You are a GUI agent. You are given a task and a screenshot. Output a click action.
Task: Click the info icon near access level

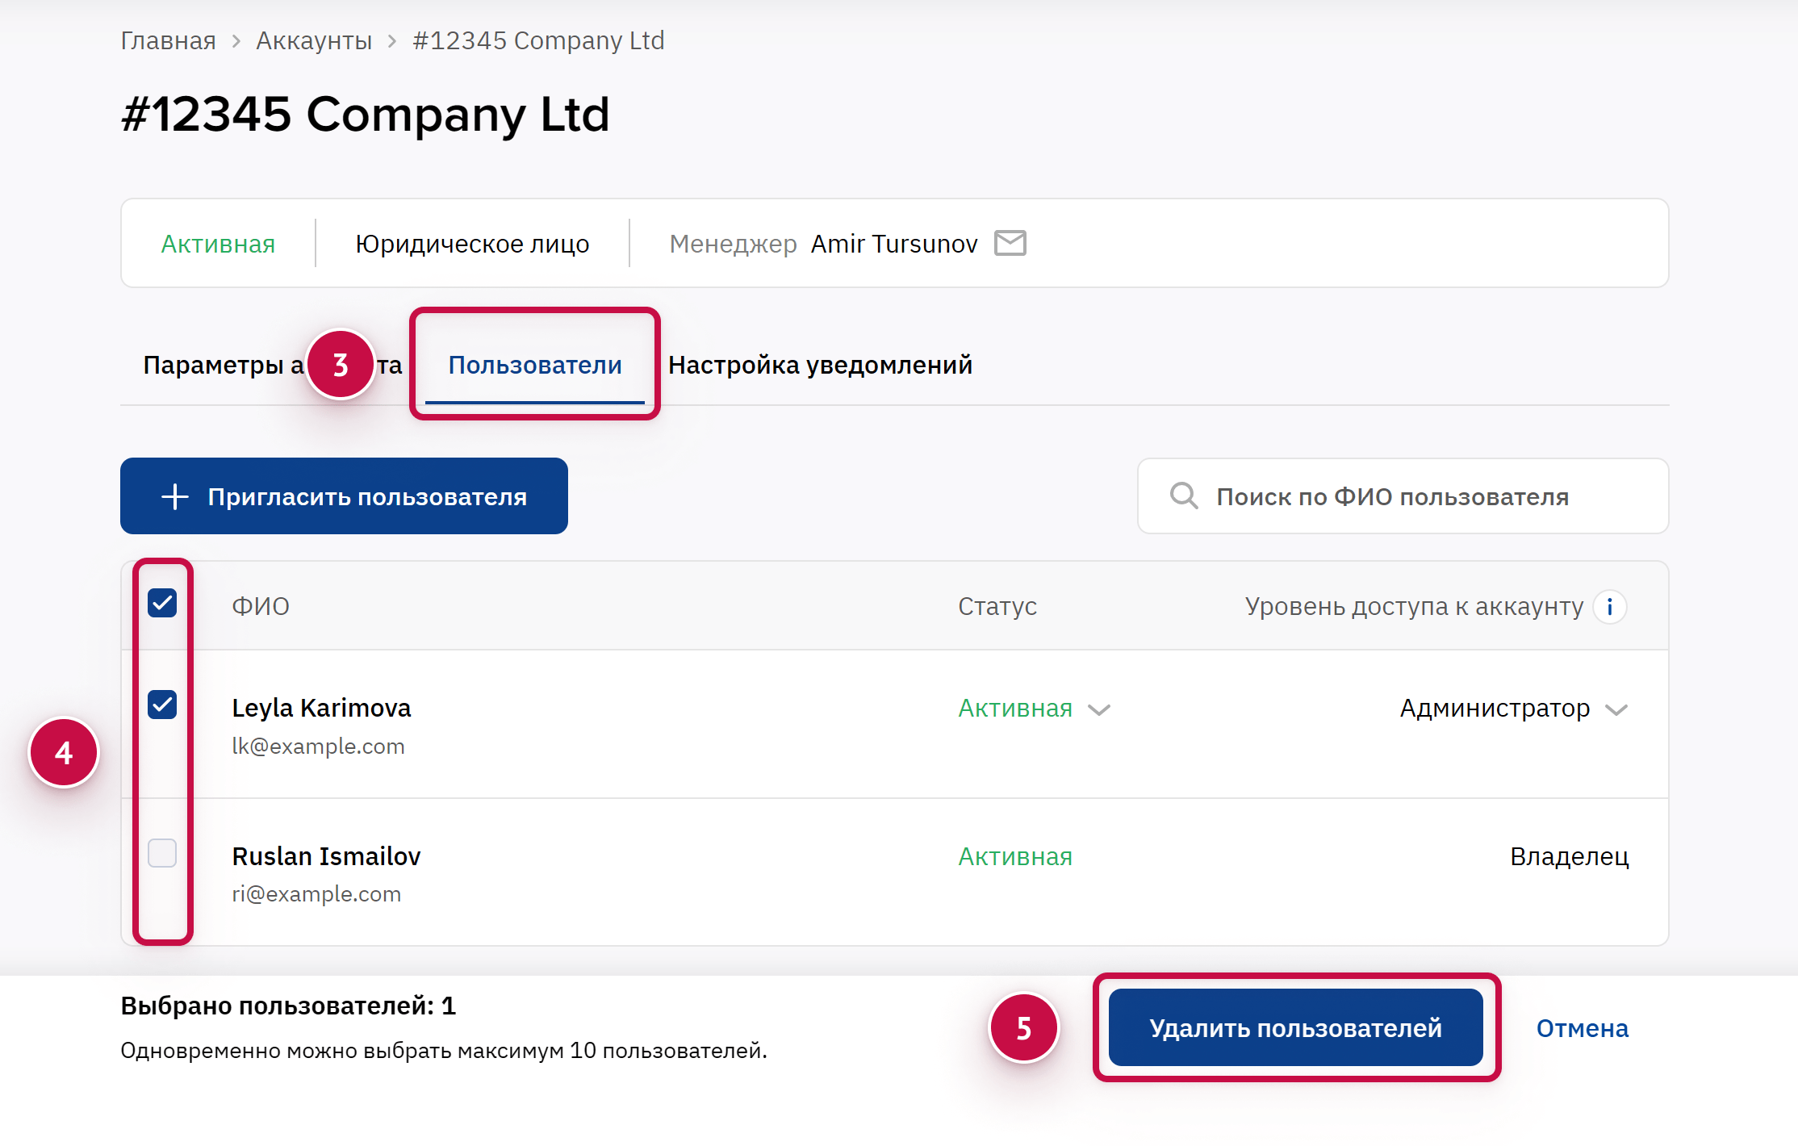click(x=1609, y=606)
